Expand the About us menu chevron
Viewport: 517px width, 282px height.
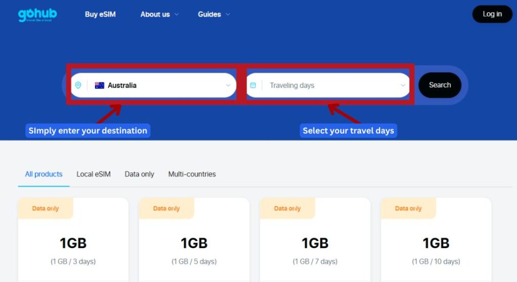(177, 15)
